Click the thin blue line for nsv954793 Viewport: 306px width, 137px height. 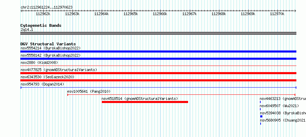click(158, 88)
